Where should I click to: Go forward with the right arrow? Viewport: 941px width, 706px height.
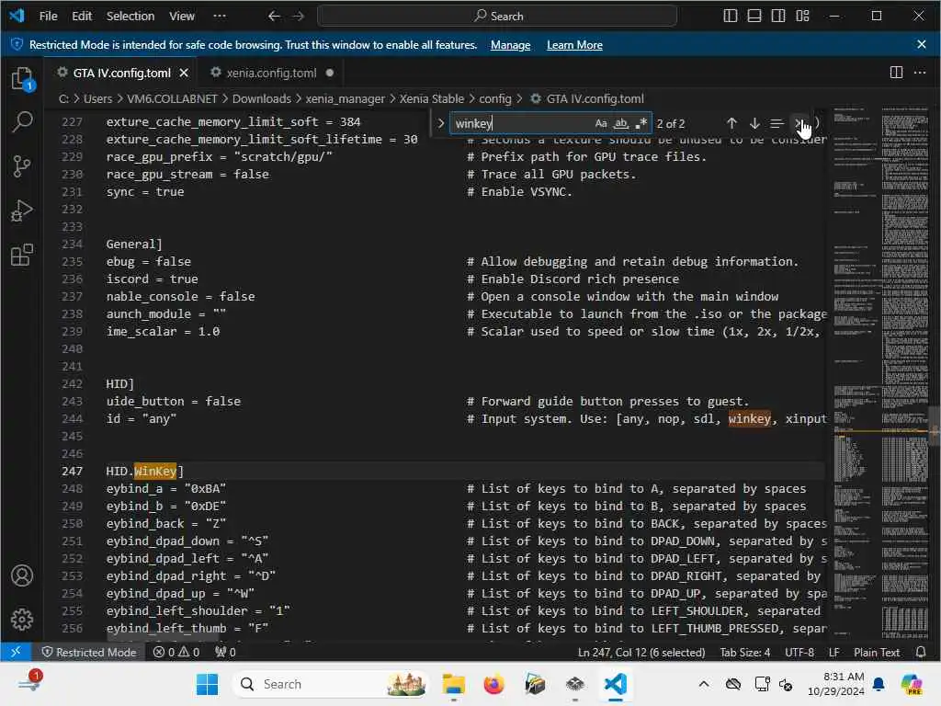[x=299, y=17]
